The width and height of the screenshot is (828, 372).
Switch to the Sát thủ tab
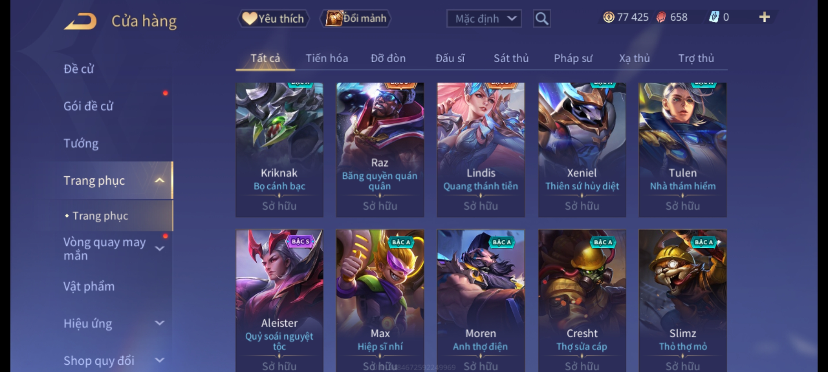[x=511, y=58]
